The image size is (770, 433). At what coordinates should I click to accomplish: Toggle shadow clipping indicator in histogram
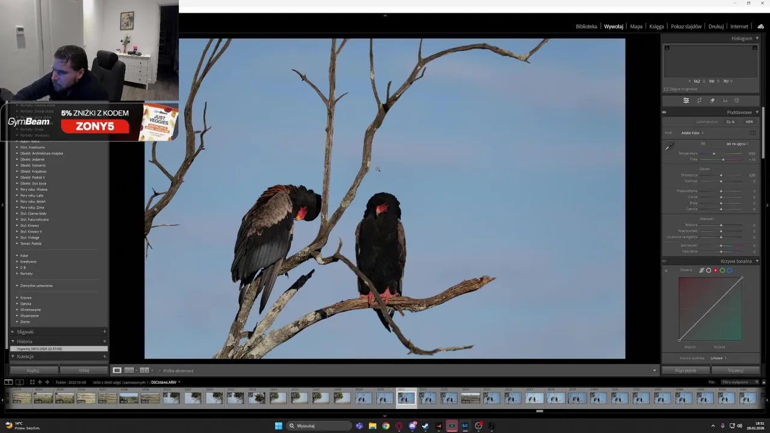pyautogui.click(x=667, y=48)
